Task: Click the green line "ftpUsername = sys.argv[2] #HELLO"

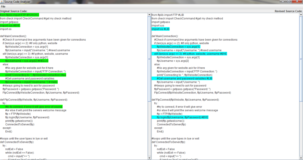Action: tap(24, 61)
